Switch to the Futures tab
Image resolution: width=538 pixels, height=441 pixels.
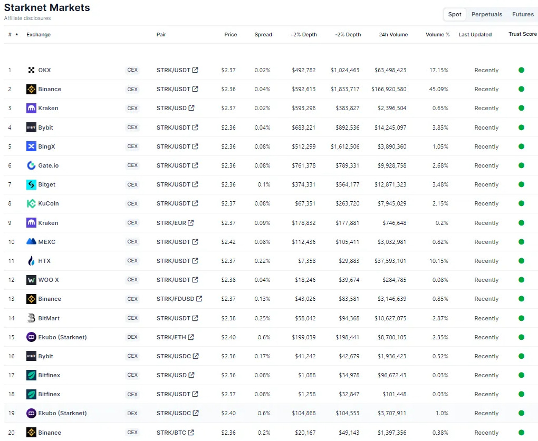pyautogui.click(x=523, y=14)
